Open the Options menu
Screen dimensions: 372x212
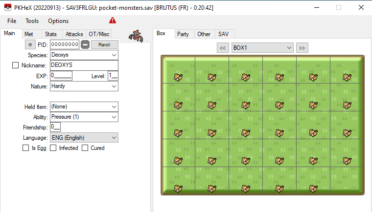pos(58,21)
